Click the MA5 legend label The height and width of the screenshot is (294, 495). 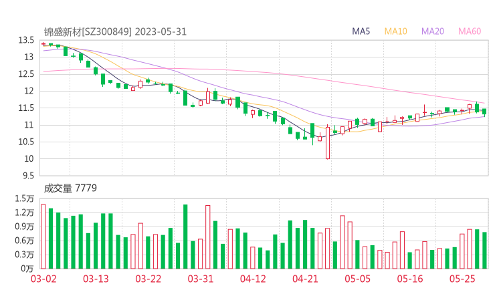[361, 31]
